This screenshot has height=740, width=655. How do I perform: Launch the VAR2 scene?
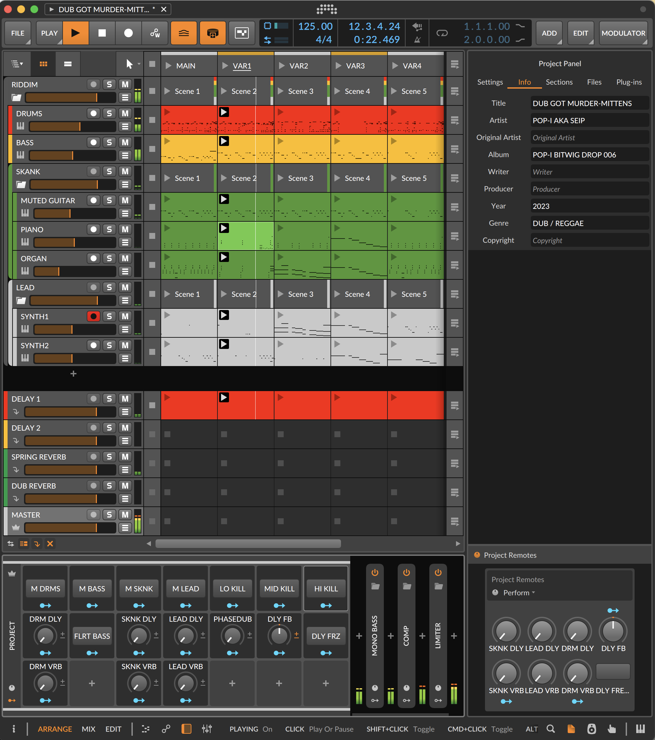click(281, 66)
